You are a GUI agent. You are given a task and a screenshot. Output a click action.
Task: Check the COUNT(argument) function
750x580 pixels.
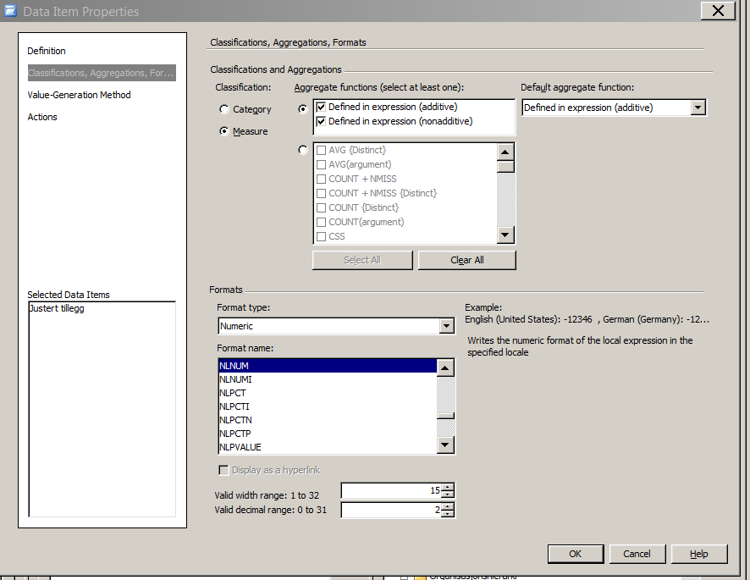click(x=321, y=222)
